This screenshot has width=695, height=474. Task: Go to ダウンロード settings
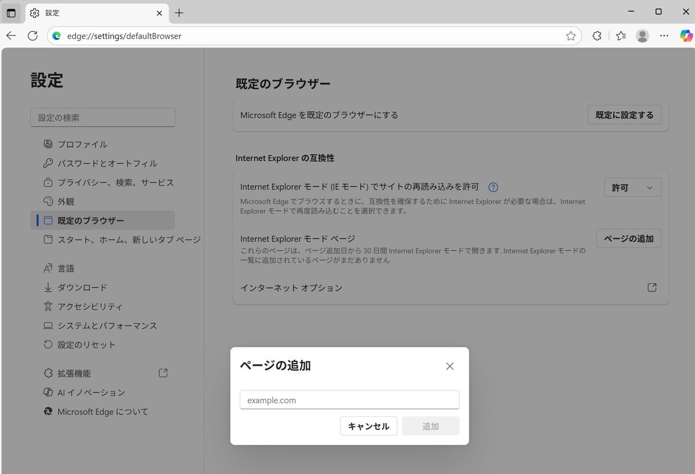82,288
